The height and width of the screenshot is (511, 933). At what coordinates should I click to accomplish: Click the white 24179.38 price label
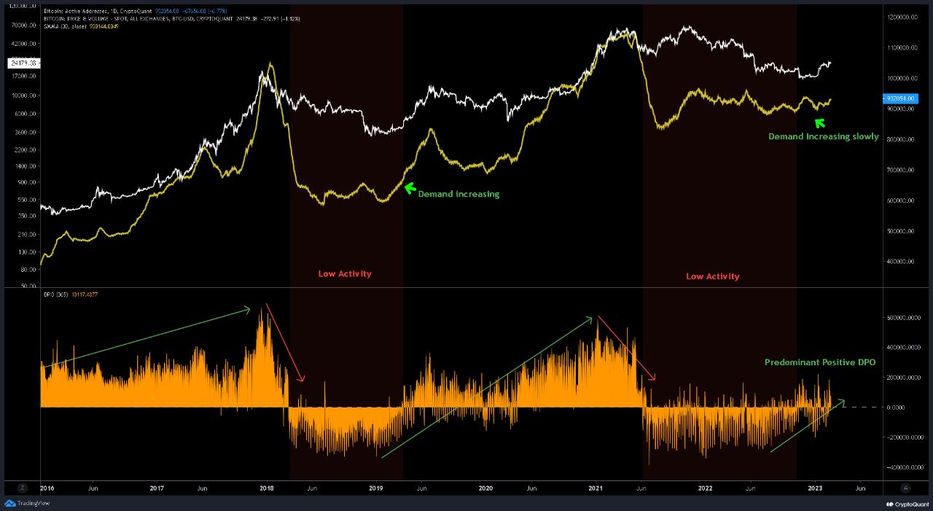click(22, 63)
